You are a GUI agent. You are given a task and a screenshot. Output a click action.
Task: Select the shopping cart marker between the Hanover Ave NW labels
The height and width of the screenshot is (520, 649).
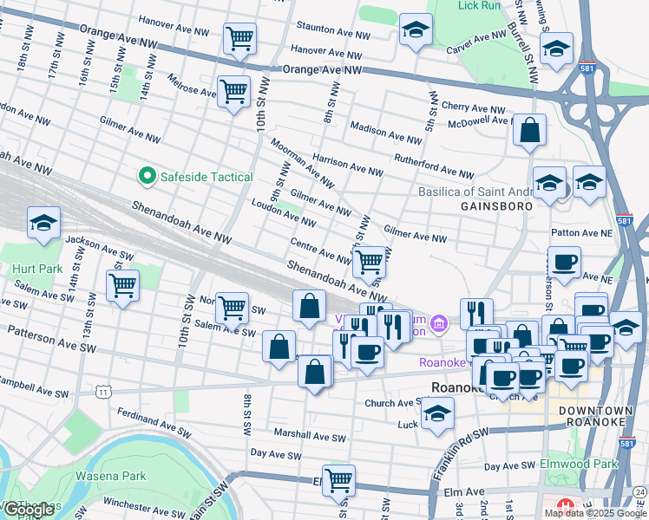tap(239, 42)
